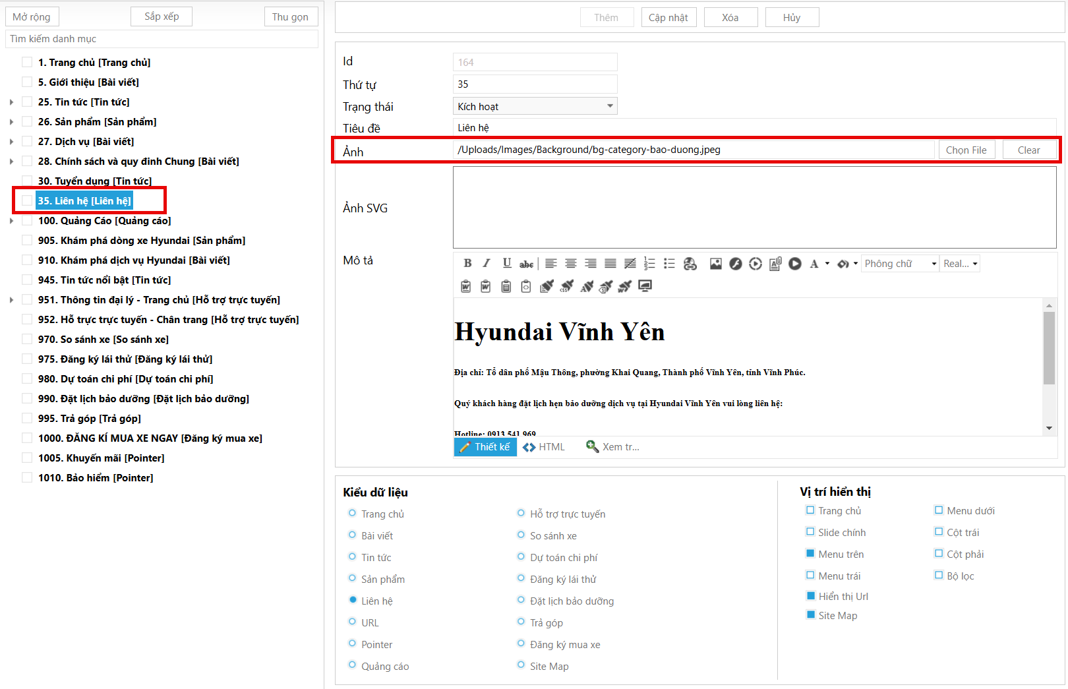Expand the 26. Sản phẩm tree node

pos(11,122)
